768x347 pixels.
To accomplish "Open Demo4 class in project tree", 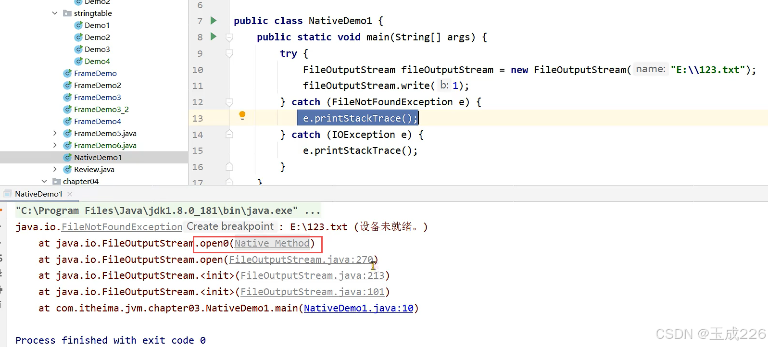I will click(x=97, y=61).
